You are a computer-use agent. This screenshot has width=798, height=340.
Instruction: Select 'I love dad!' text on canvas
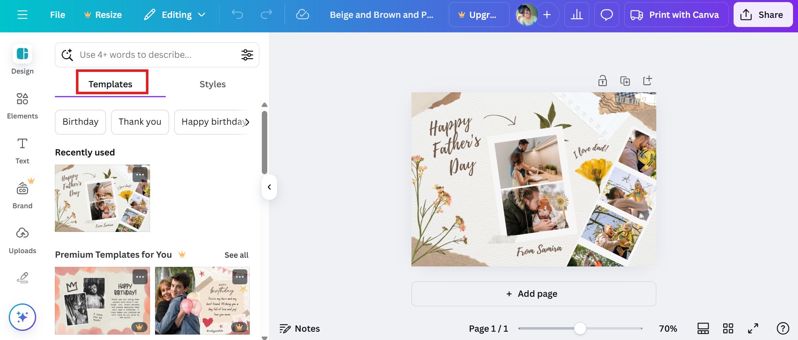[591, 151]
